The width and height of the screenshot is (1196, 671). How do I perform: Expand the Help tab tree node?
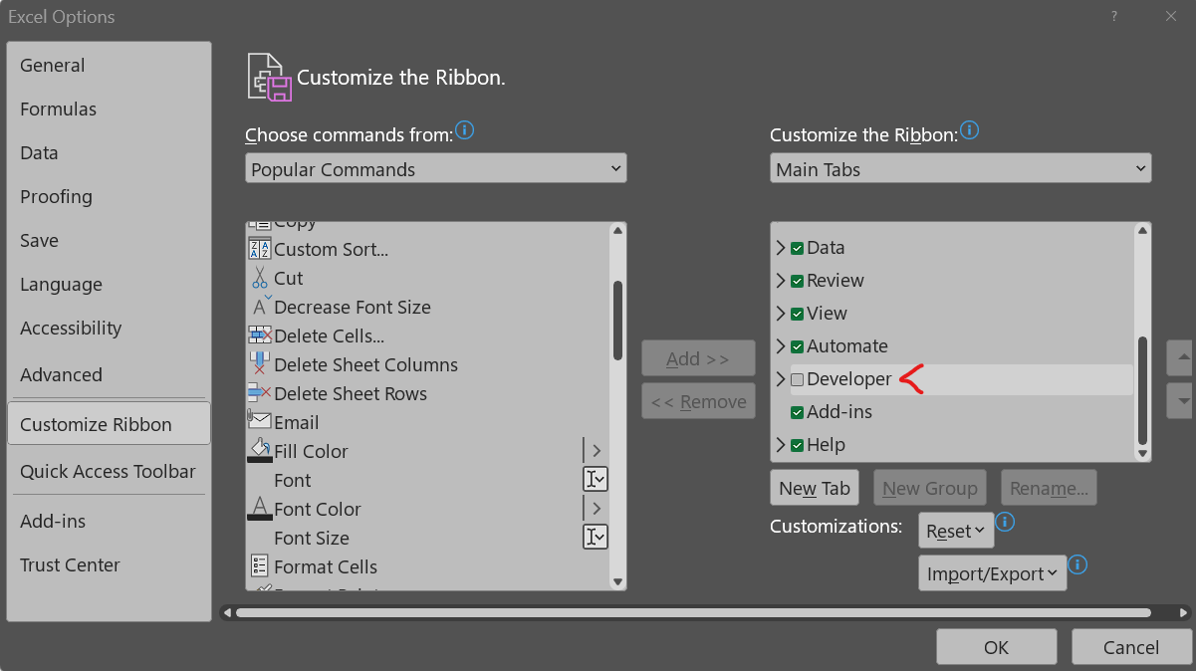(781, 445)
